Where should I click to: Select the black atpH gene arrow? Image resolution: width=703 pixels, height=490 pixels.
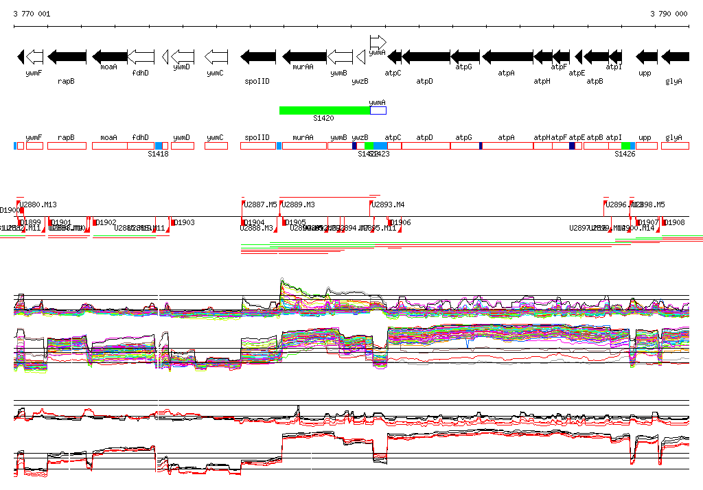(543, 57)
